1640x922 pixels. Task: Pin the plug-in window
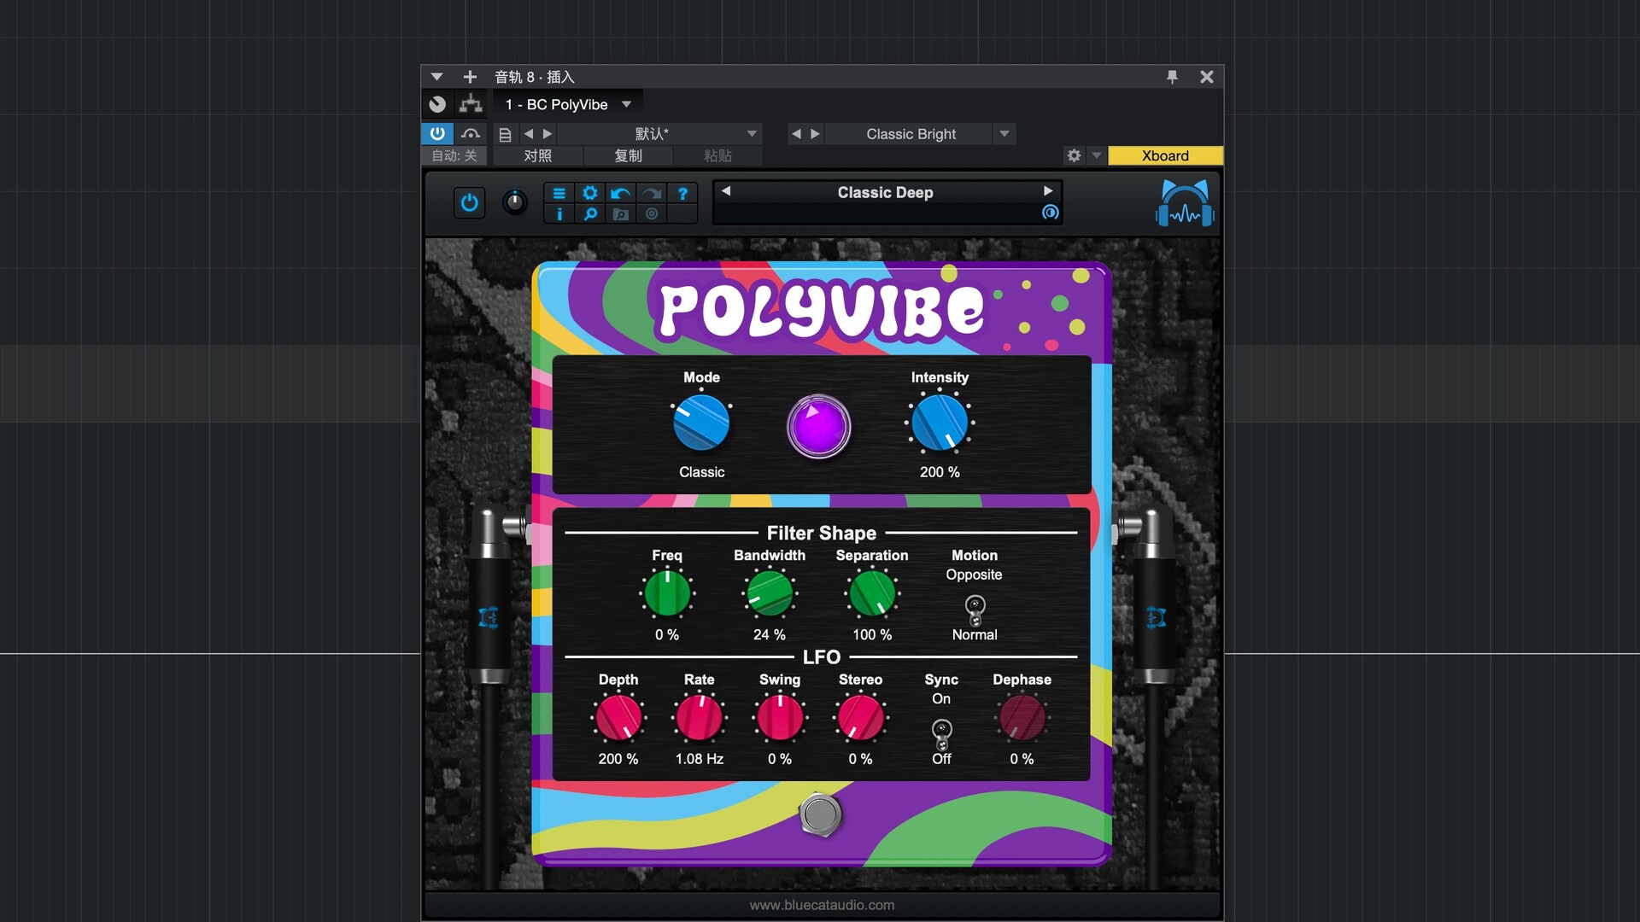point(1172,77)
